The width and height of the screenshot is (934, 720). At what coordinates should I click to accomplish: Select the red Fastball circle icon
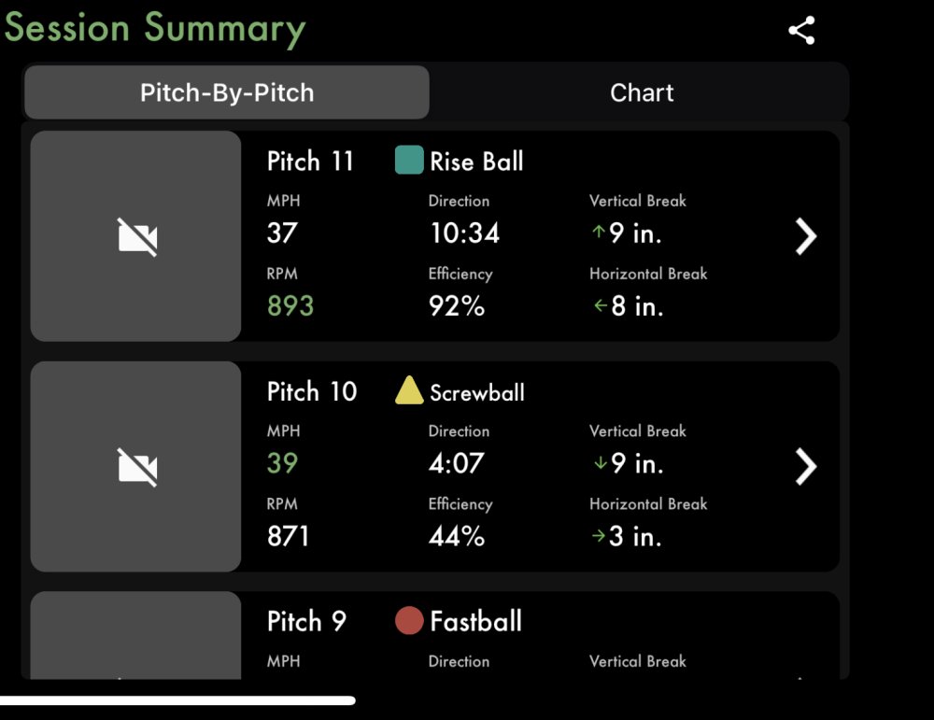coord(409,620)
